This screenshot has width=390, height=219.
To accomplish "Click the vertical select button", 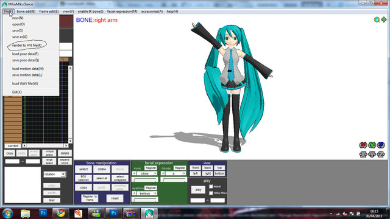I will (49, 153).
